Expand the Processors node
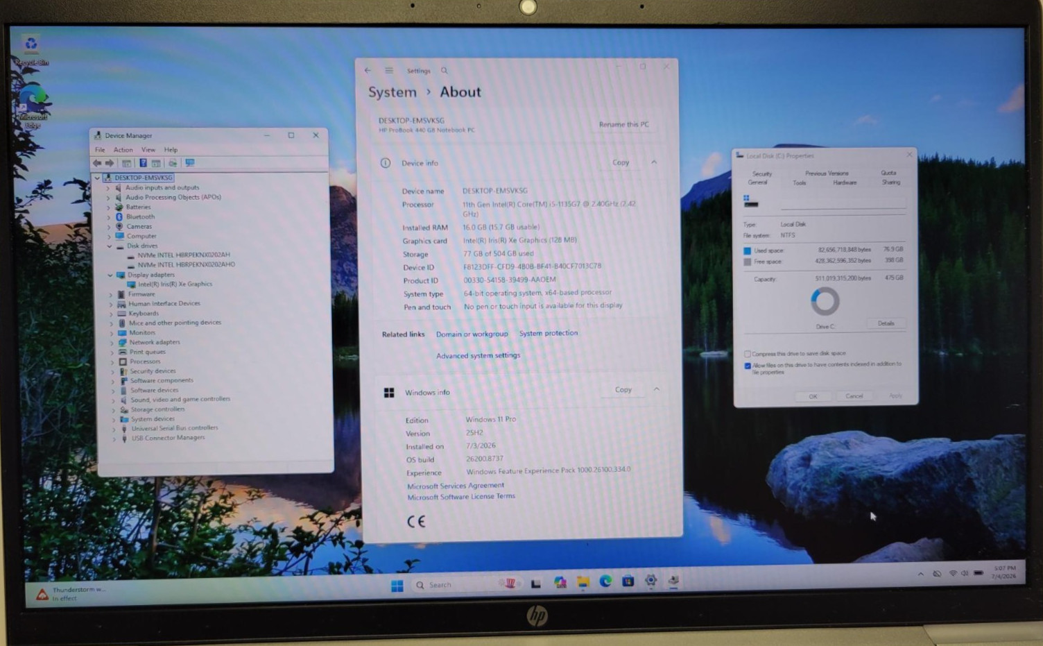This screenshot has width=1043, height=646. [x=112, y=362]
